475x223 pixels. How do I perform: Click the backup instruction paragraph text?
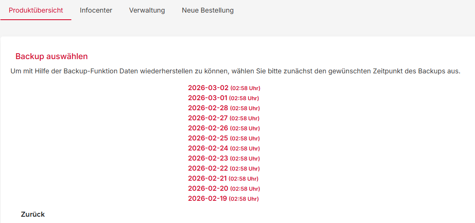[x=235, y=71]
